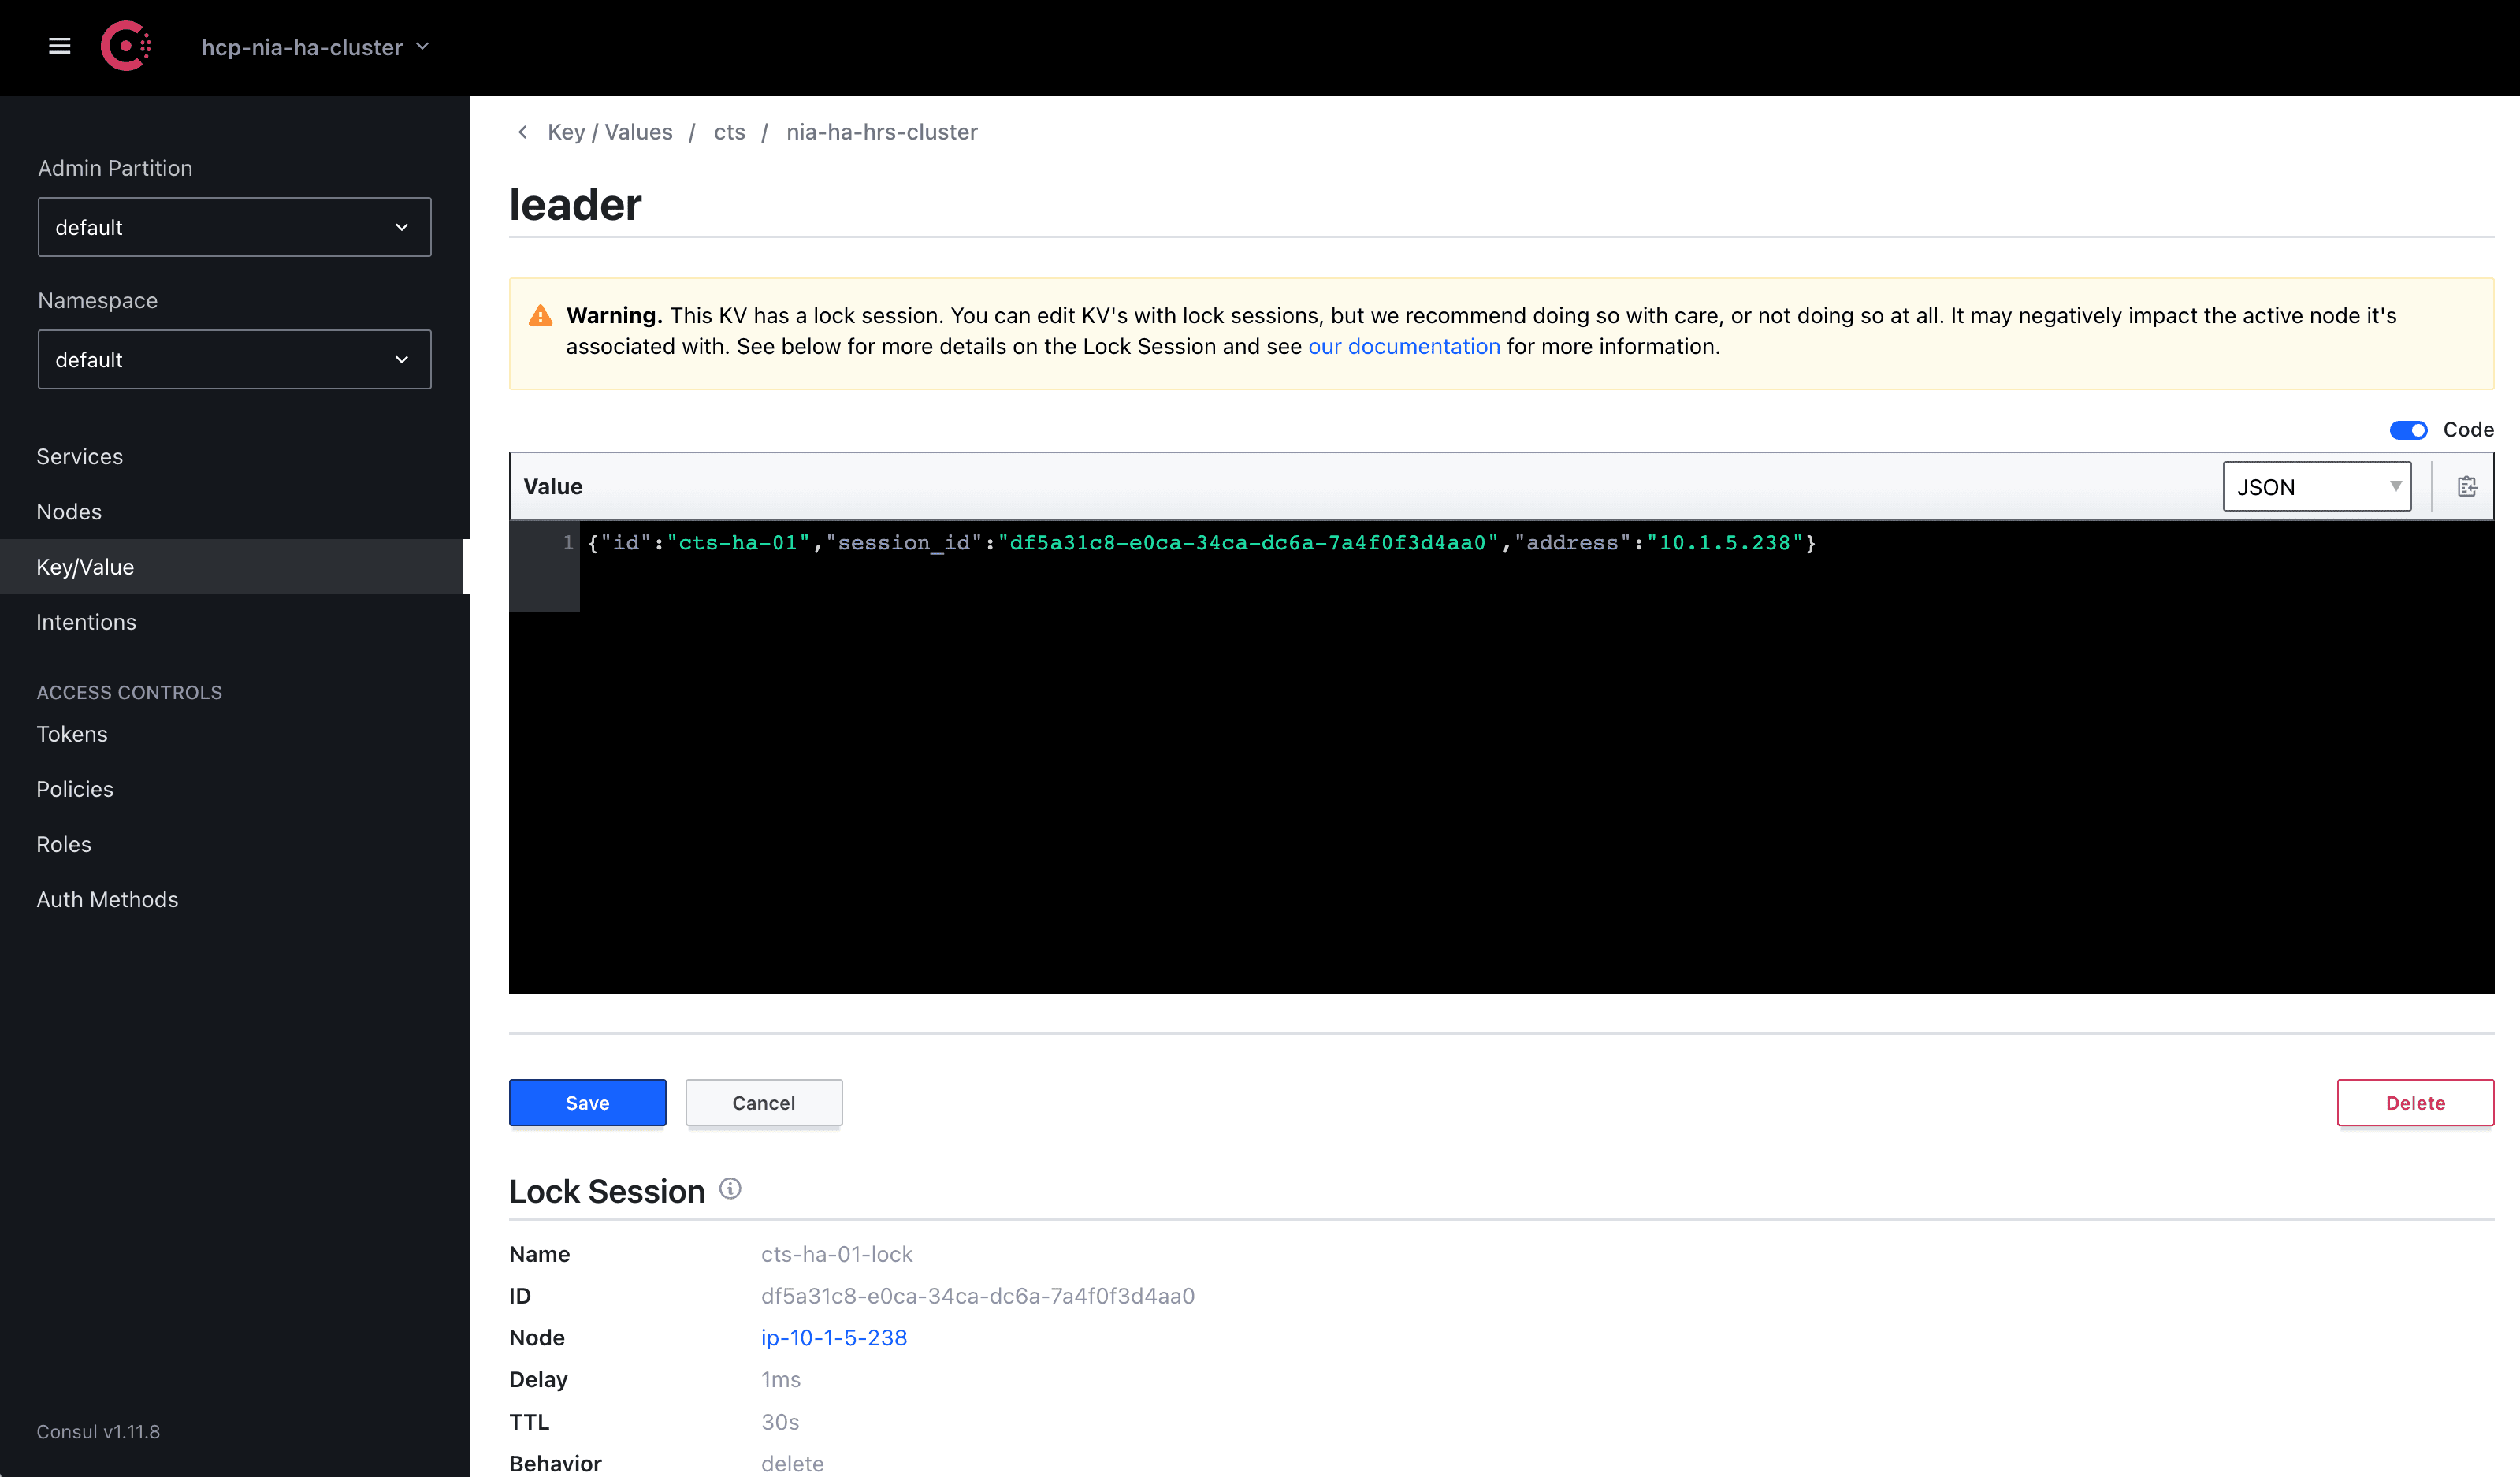Click the Lock Session info icon

(730, 1188)
